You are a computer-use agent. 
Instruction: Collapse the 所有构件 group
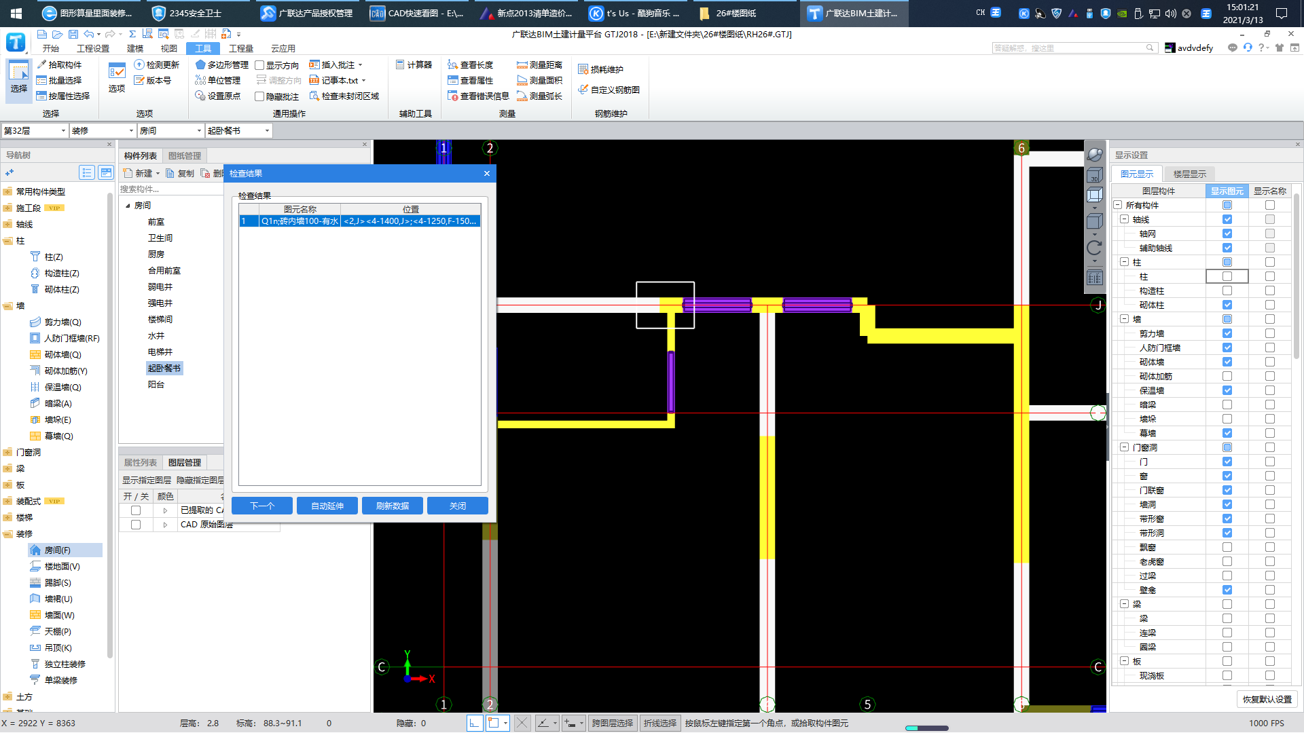1117,205
